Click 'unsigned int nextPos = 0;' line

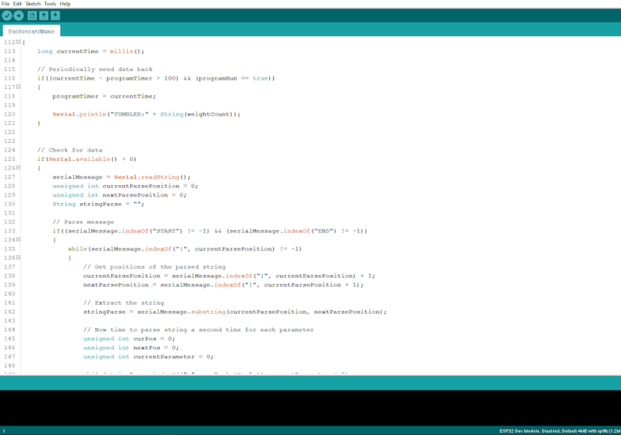pyautogui.click(x=131, y=348)
